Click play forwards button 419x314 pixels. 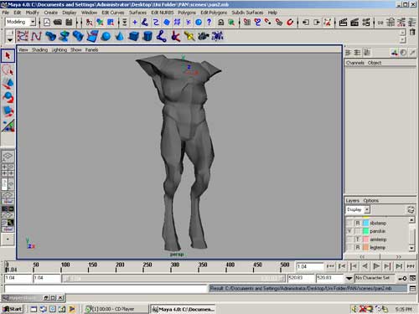point(376,266)
